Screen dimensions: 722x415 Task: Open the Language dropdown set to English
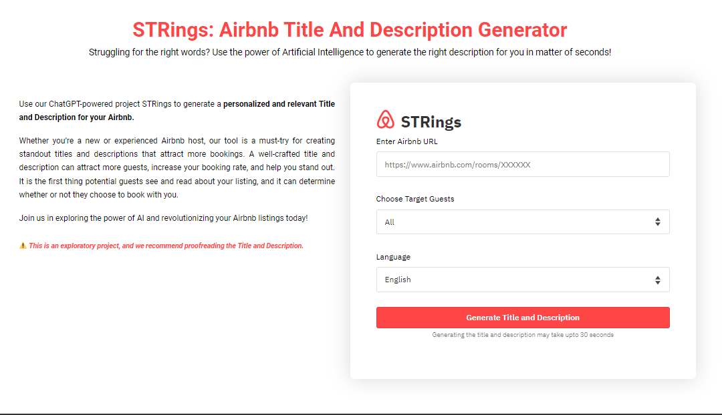515,280
